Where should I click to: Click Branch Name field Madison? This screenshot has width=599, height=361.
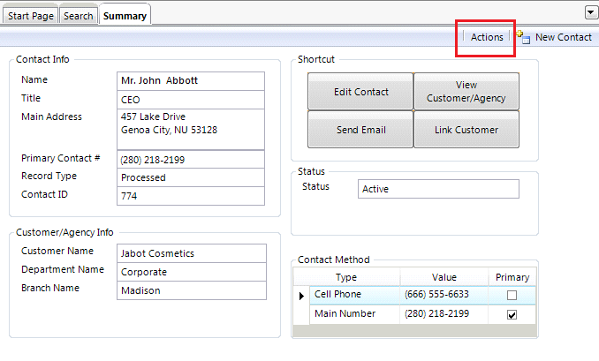pos(192,290)
